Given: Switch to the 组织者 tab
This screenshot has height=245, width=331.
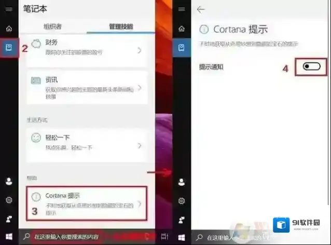Looking at the screenshot, I should [52, 26].
